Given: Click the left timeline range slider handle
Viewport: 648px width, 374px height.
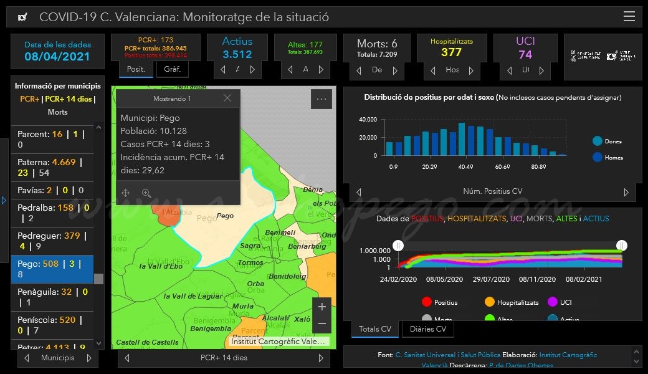Looking at the screenshot, I should pos(398,246).
